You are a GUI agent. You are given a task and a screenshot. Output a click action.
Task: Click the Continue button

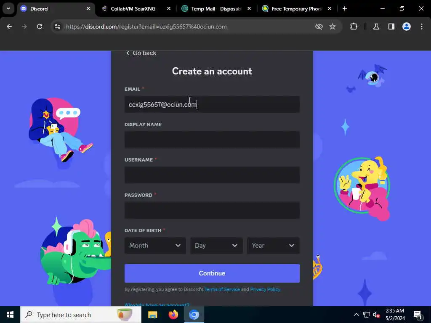tap(212, 273)
